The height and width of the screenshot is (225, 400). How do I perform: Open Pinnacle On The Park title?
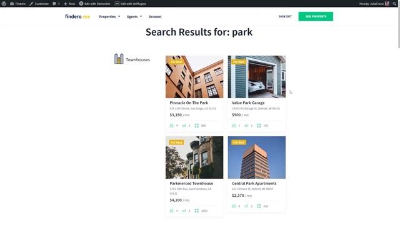click(x=189, y=102)
